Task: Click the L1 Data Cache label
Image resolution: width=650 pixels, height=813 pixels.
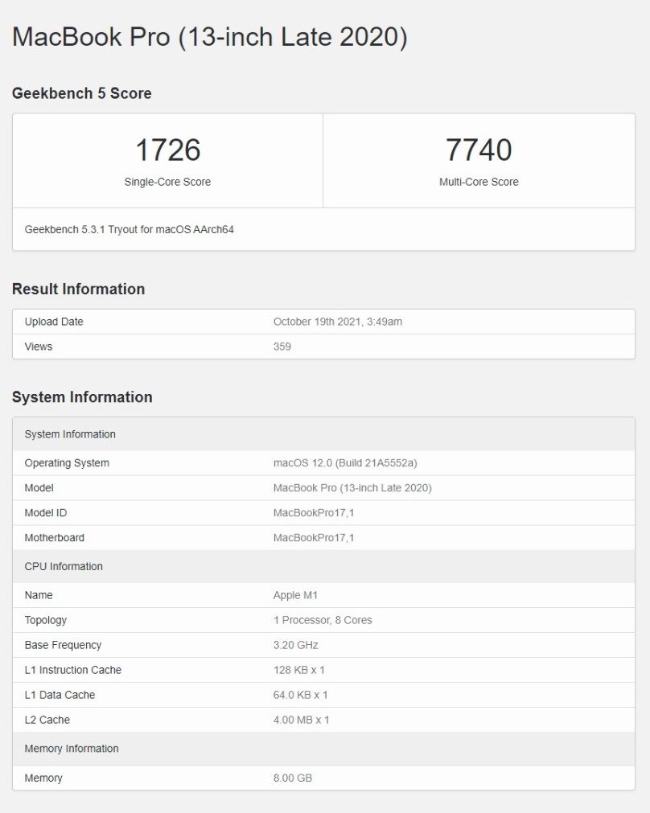Action: point(60,695)
